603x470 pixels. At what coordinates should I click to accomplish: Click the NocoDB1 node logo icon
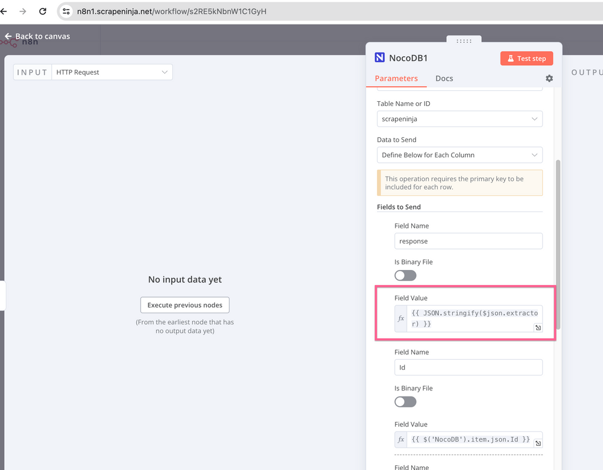(x=380, y=58)
